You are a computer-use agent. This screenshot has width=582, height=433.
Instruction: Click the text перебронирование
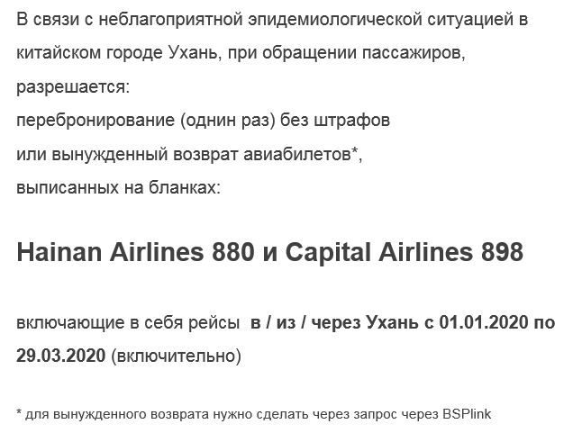[95, 121]
